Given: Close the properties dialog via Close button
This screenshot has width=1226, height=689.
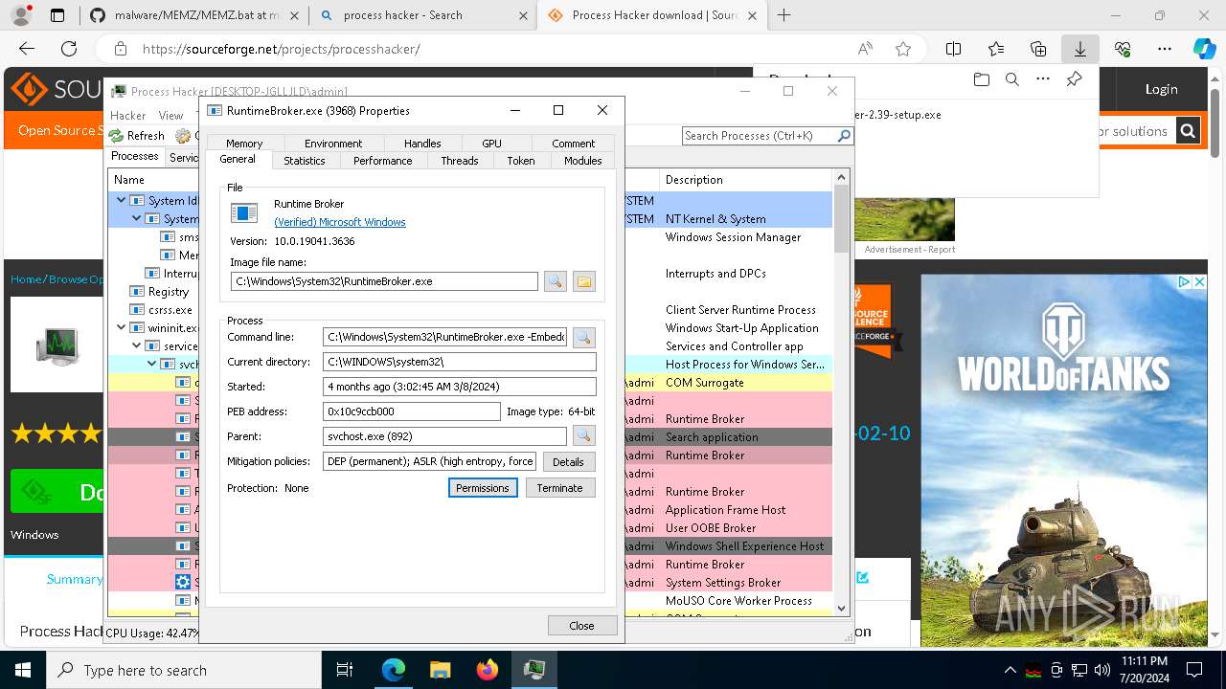Looking at the screenshot, I should click(x=581, y=625).
